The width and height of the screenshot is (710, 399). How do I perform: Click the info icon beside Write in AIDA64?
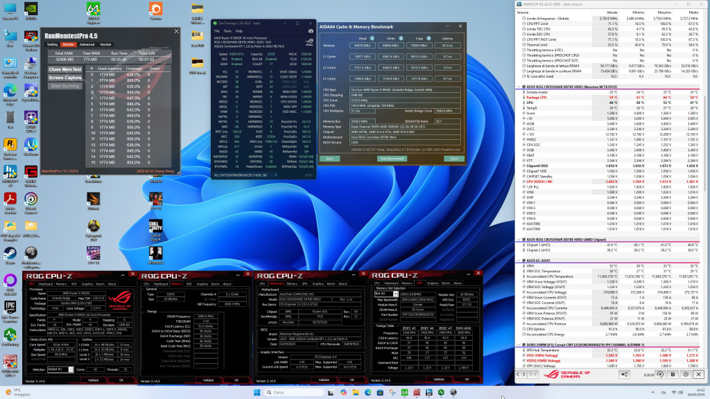(x=401, y=39)
